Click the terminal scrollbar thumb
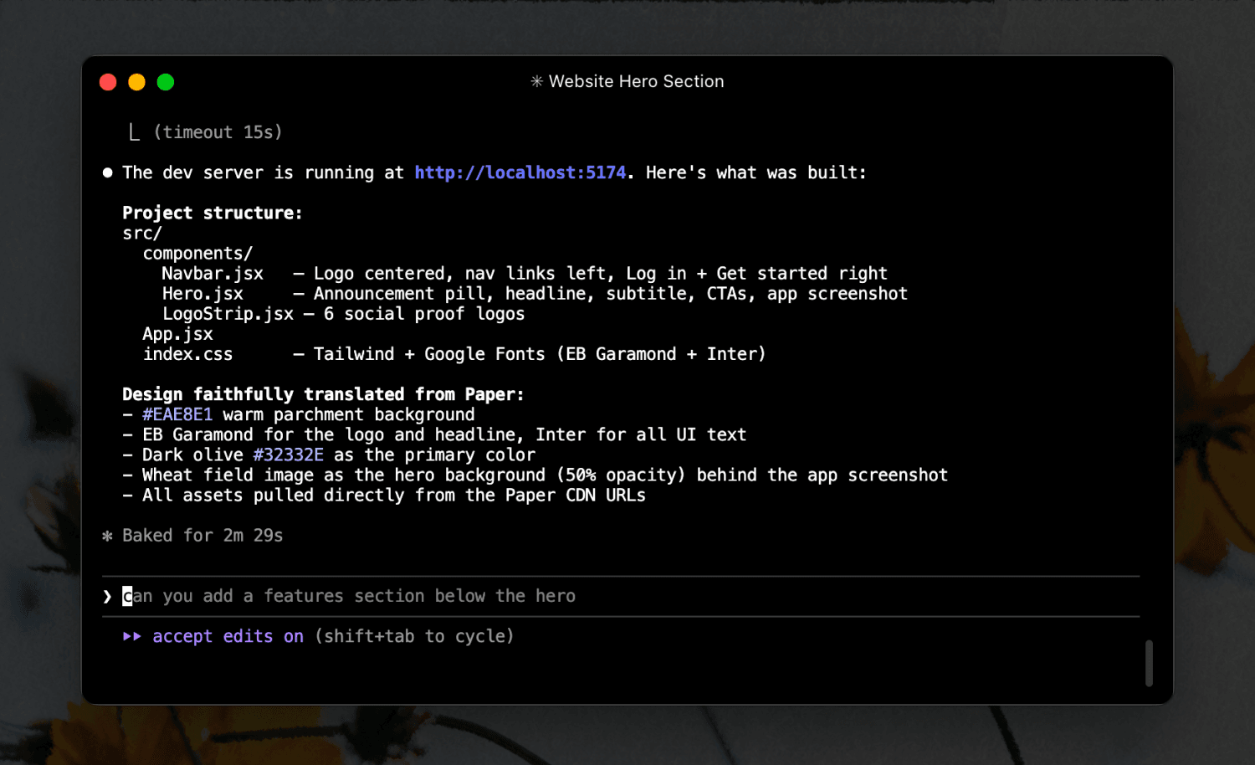 tap(1149, 663)
